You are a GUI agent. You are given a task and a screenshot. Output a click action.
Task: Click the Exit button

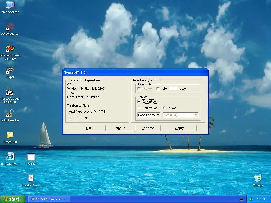(88, 128)
